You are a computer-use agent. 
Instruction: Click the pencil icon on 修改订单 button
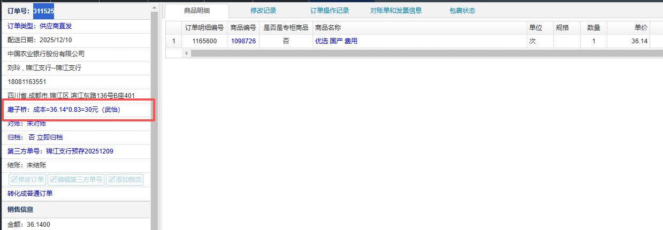14,180
